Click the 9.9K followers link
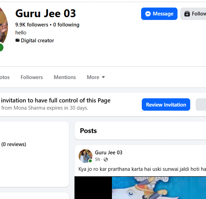This screenshot has width=206, height=199. click(x=32, y=25)
